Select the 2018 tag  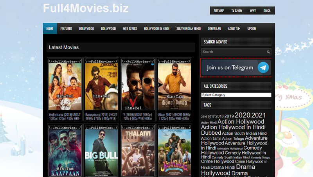tap(219, 116)
